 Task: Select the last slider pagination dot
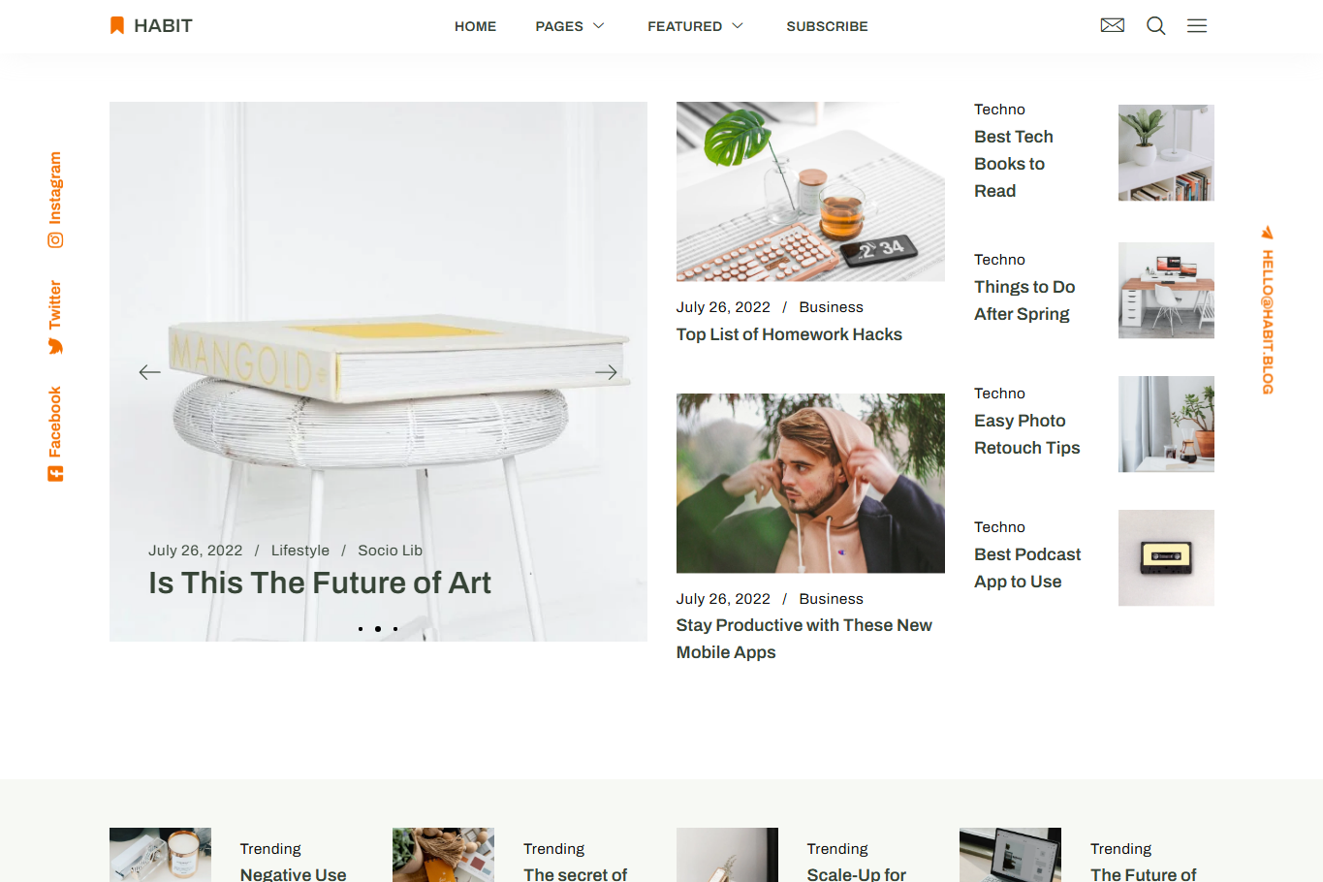(x=395, y=629)
